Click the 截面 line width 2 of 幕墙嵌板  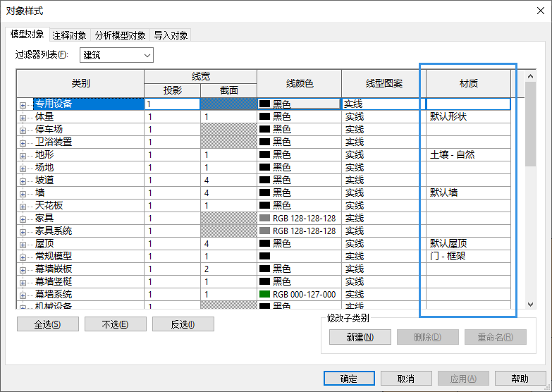pyautogui.click(x=229, y=269)
